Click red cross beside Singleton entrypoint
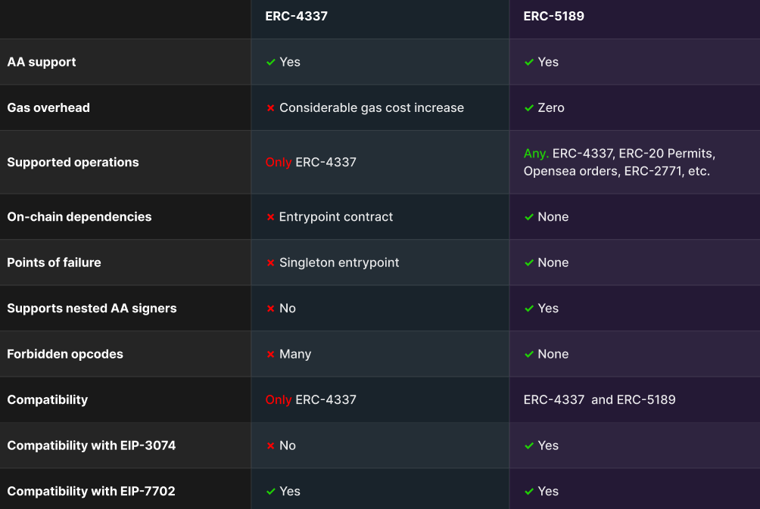 click(270, 263)
